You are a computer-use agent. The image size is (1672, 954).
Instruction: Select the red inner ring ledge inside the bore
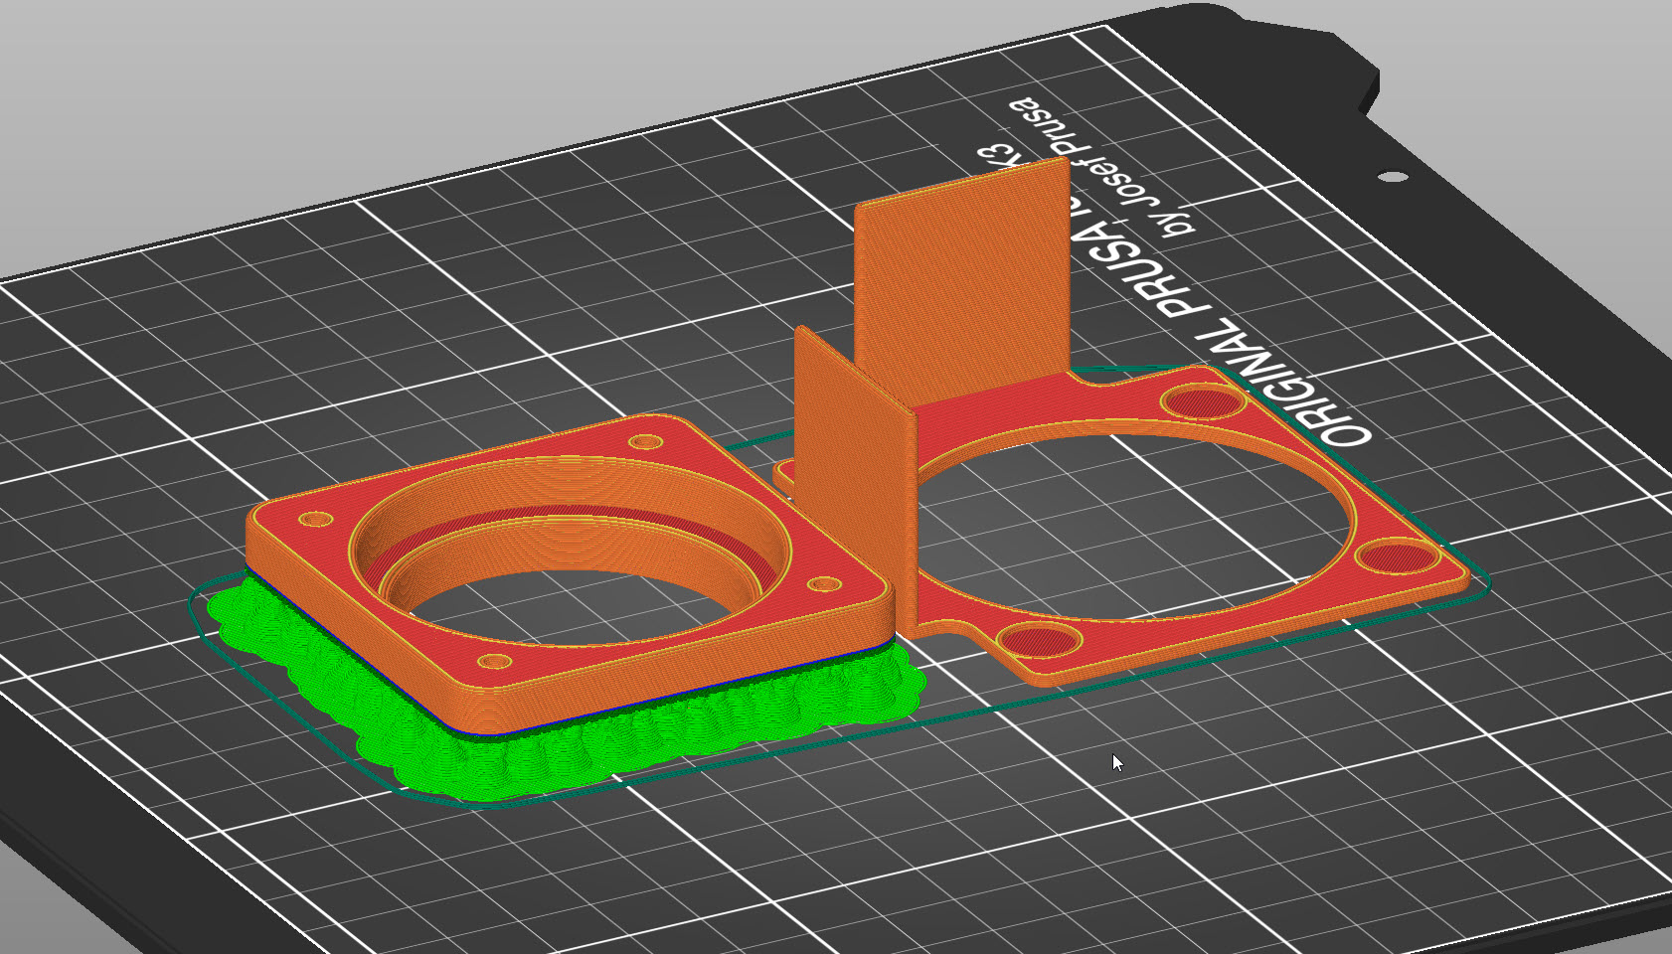coord(636,519)
